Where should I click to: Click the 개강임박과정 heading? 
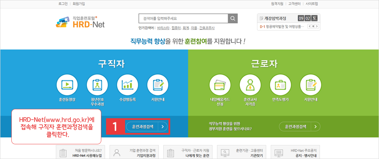tap(275, 18)
